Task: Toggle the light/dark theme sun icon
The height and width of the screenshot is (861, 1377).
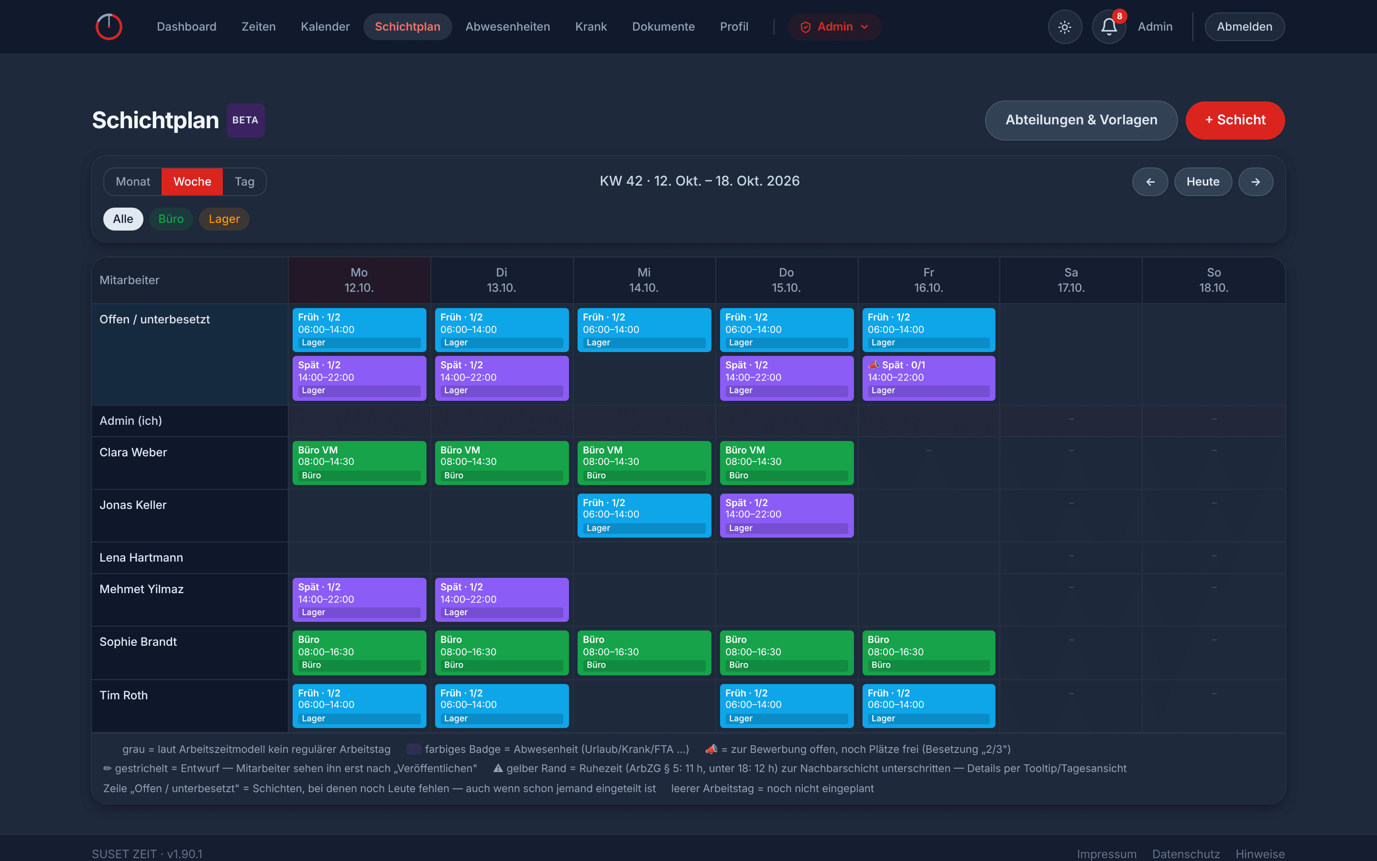Action: coord(1065,27)
